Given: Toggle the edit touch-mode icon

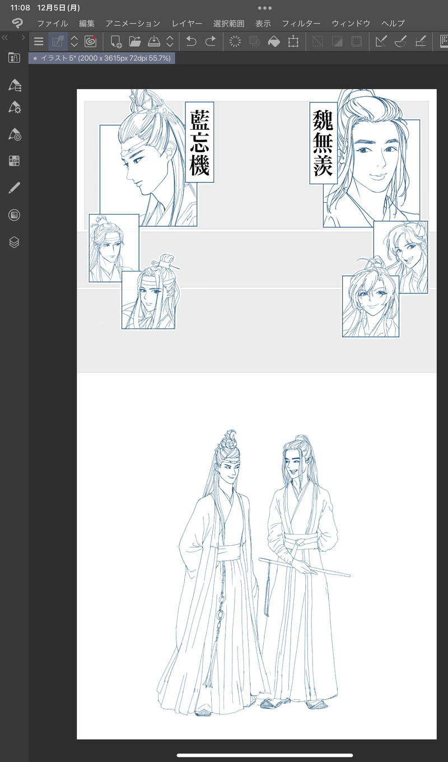Looking at the screenshot, I should tap(58, 41).
